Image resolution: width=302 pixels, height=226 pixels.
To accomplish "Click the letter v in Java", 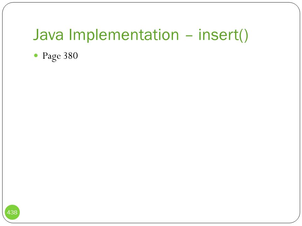I will tap(52, 36).
